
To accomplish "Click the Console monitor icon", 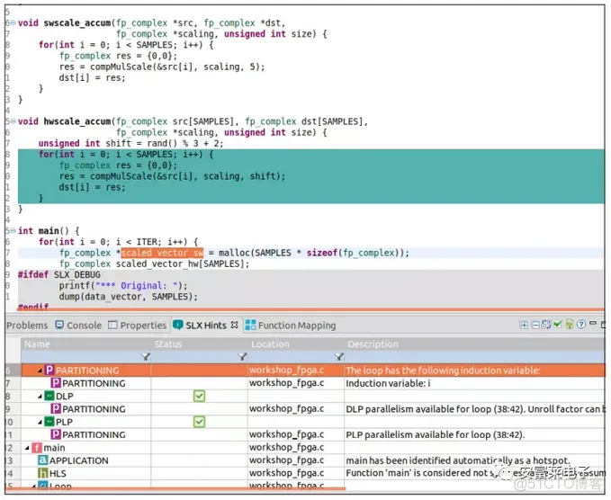I will coord(59,325).
